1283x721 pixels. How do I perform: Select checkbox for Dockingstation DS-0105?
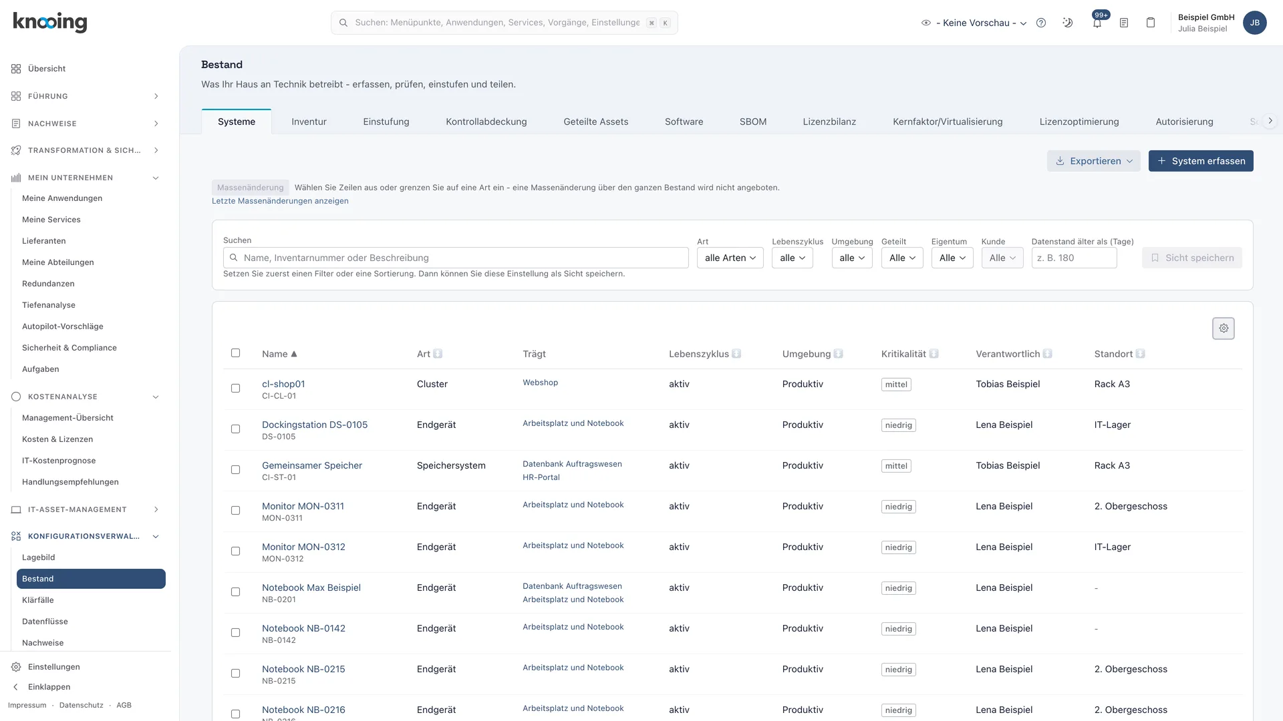(235, 429)
